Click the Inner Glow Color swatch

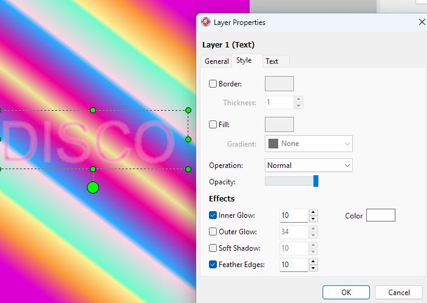(381, 215)
